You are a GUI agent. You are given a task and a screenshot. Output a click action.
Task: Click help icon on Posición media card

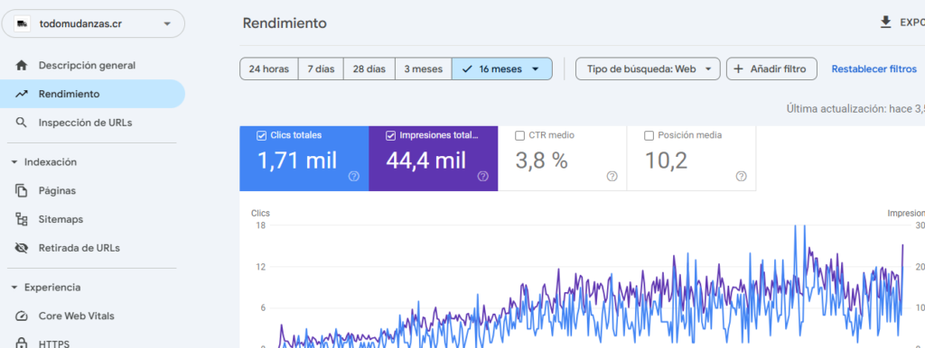pyautogui.click(x=742, y=176)
